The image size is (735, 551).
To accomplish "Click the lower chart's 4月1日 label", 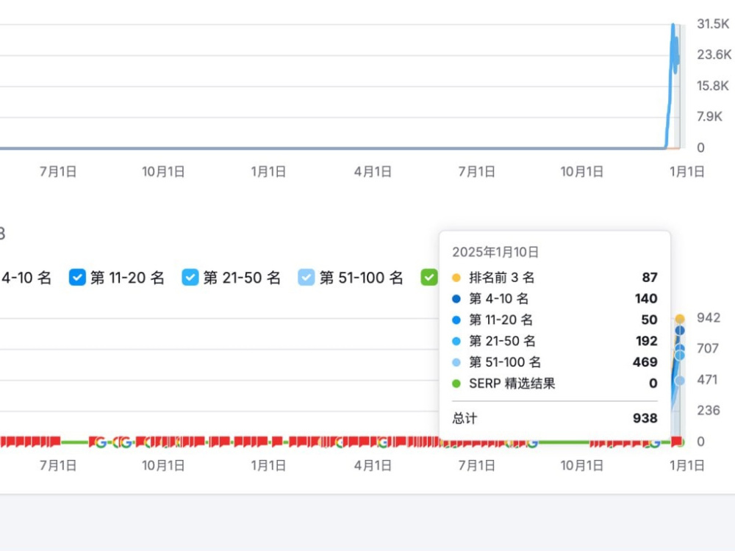I will point(373,465).
